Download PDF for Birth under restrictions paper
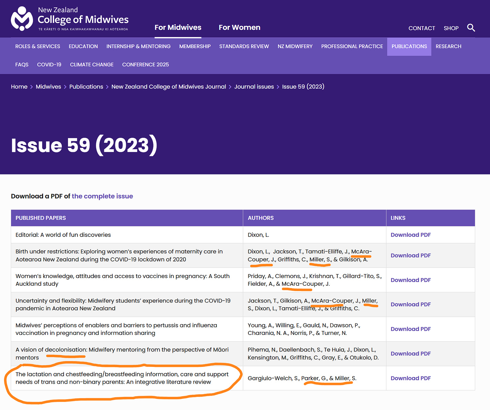The height and width of the screenshot is (410, 490). click(411, 255)
